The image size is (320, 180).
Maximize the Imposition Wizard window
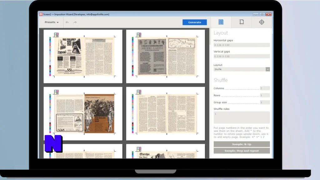tap(262, 14)
